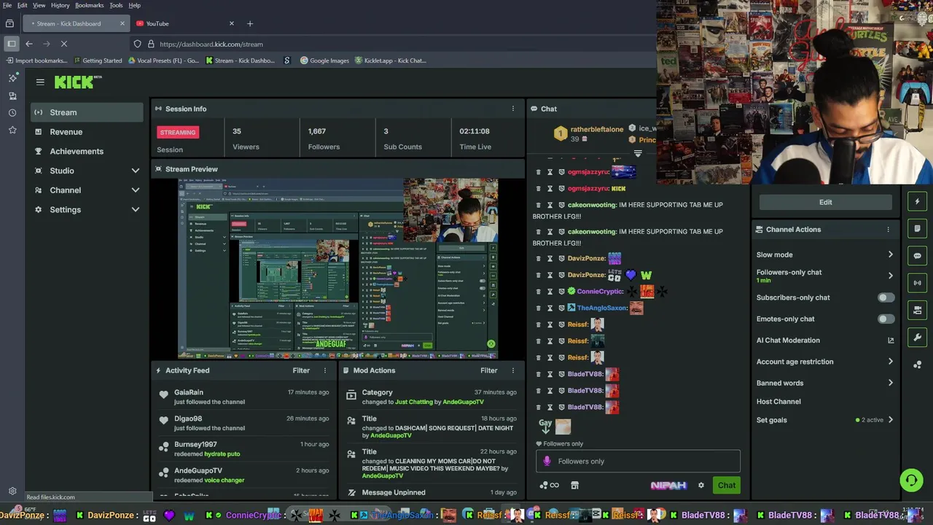This screenshot has width=933, height=525.
Task: Open AI Chat Moderation external link icon
Action: pyautogui.click(x=891, y=341)
